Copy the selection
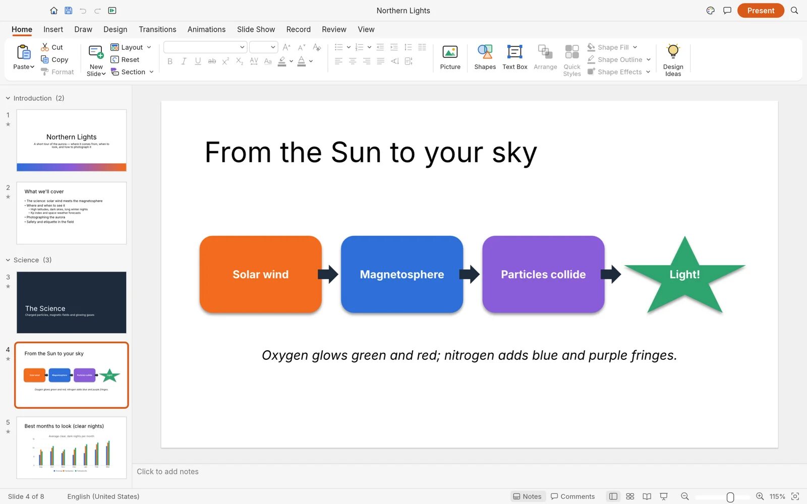This screenshot has width=807, height=504. coord(54,59)
